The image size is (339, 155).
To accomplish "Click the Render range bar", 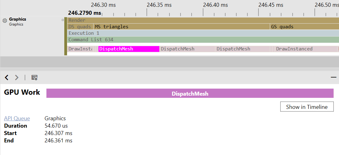I will pos(203,20).
